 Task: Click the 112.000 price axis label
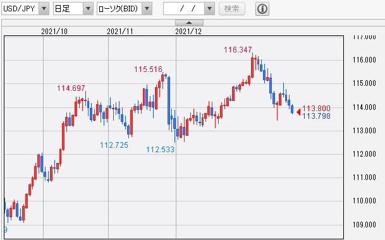[x=364, y=154]
